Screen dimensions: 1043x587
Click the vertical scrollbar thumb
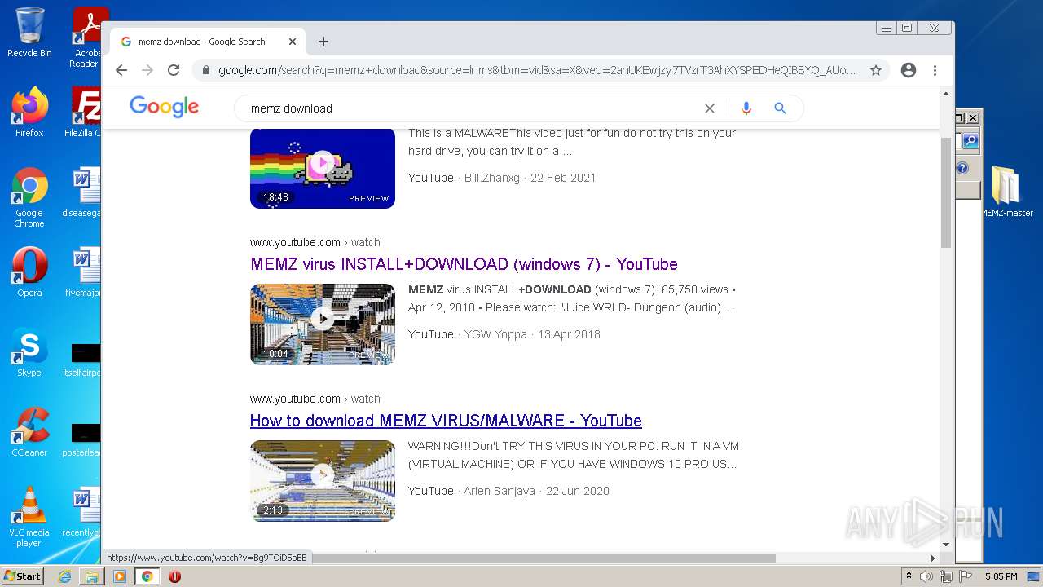point(946,192)
